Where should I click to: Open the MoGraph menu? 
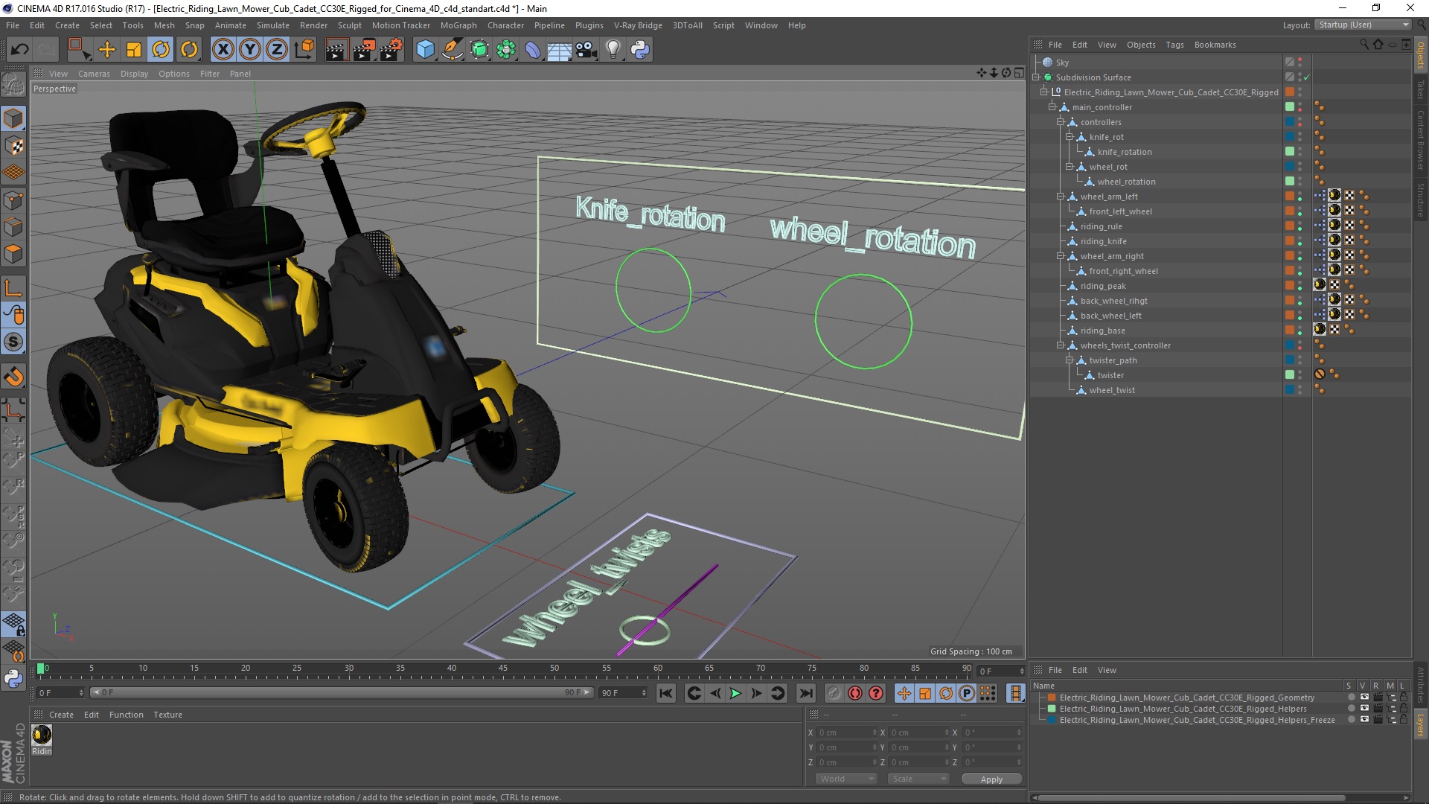[458, 25]
